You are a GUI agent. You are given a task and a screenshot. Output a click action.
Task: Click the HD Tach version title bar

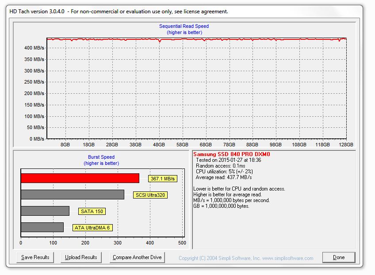click(119, 11)
